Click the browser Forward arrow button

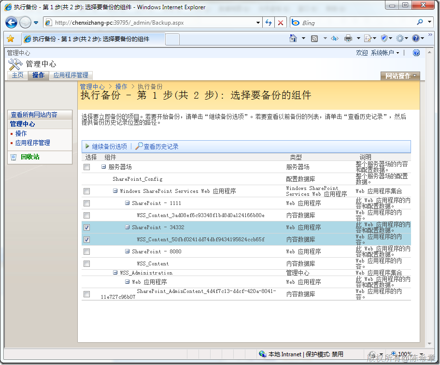click(x=25, y=22)
